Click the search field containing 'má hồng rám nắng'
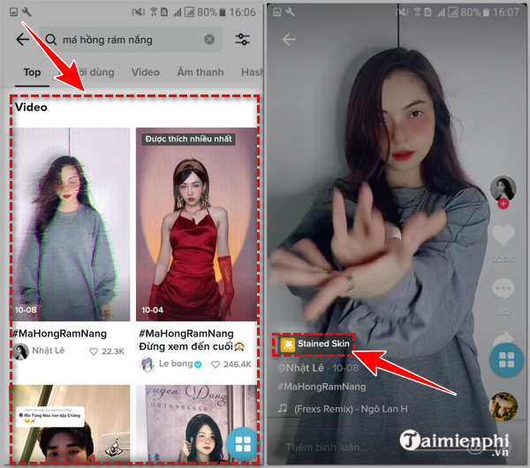 click(131, 40)
